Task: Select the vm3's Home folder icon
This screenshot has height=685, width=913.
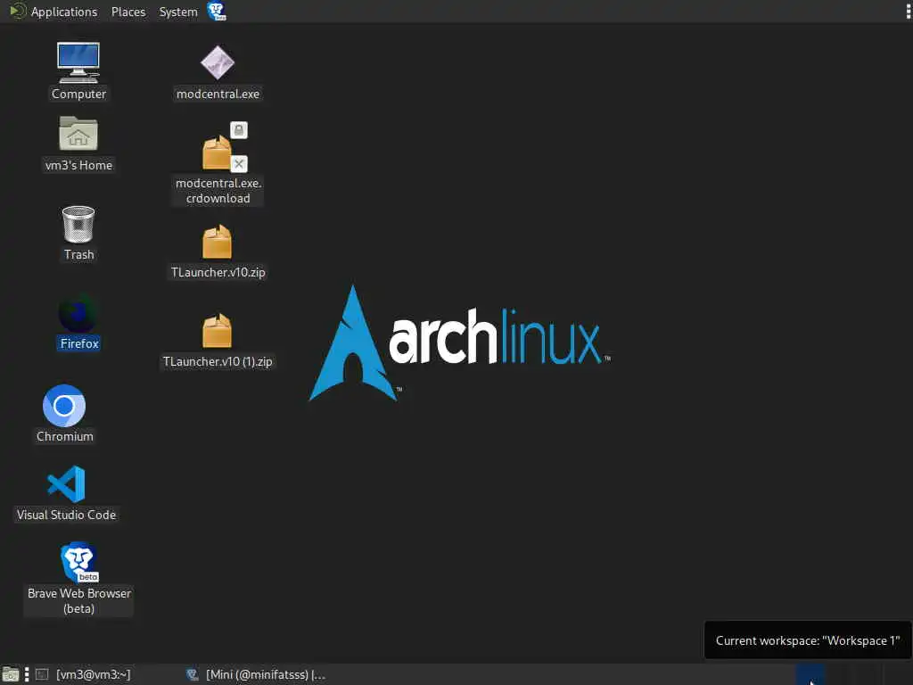Action: (78, 134)
